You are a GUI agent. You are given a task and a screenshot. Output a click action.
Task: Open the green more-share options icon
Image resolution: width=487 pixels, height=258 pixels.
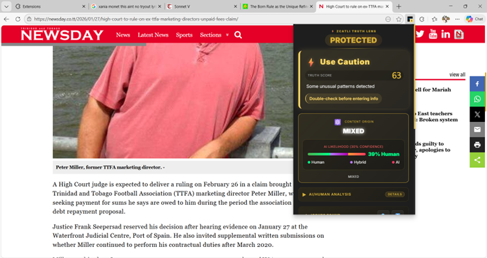(477, 160)
